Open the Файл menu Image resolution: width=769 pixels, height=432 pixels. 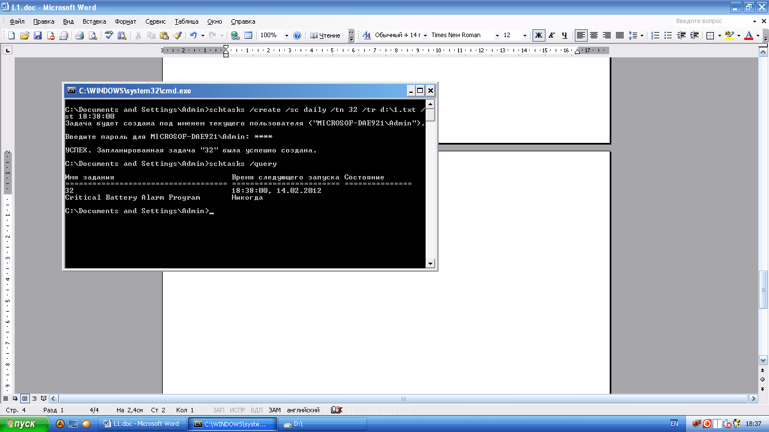pyautogui.click(x=17, y=21)
